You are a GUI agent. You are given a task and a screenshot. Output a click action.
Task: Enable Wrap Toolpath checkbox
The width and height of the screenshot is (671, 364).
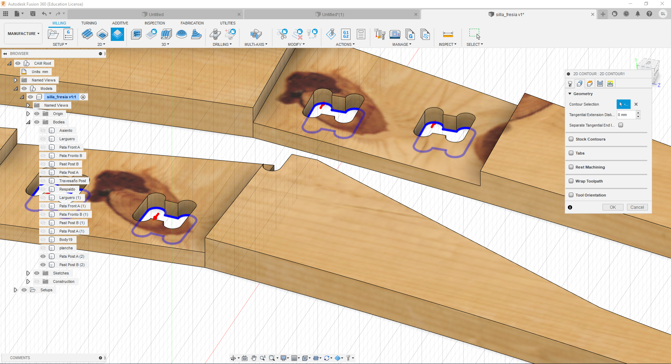pyautogui.click(x=571, y=181)
